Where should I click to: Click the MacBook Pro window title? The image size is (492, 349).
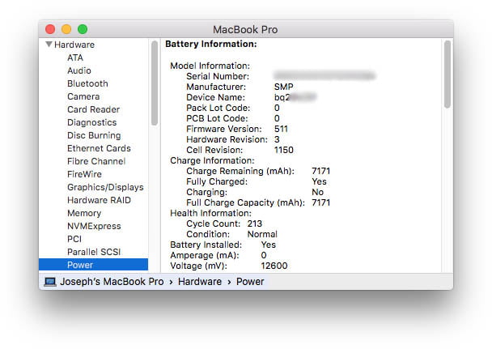245,29
